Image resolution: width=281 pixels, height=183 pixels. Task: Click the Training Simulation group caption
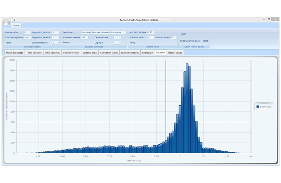pyautogui.click(x=32, y=47)
